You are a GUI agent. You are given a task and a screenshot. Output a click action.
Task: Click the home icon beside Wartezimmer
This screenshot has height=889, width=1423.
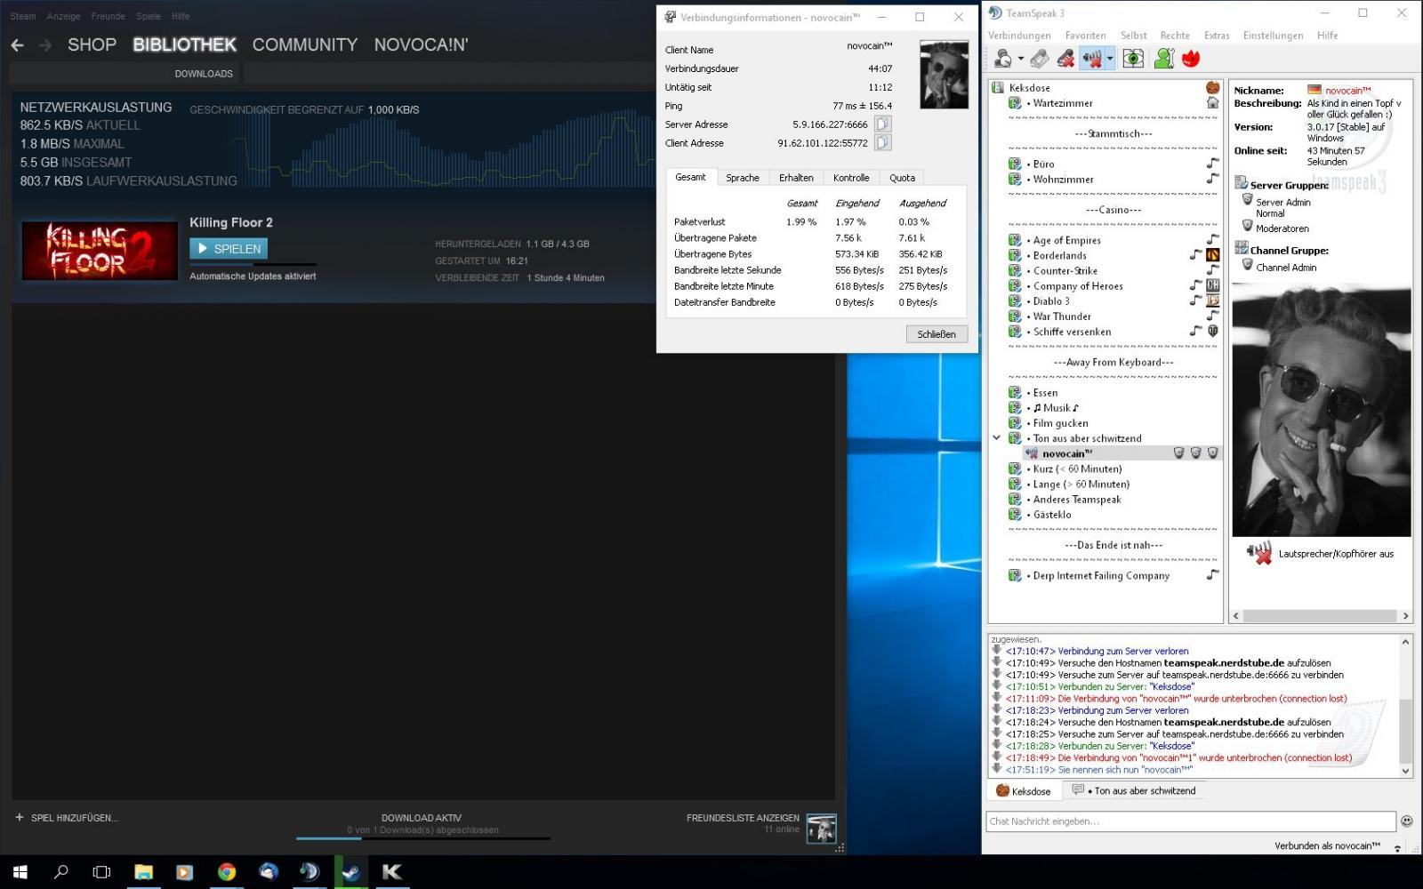point(1212,103)
